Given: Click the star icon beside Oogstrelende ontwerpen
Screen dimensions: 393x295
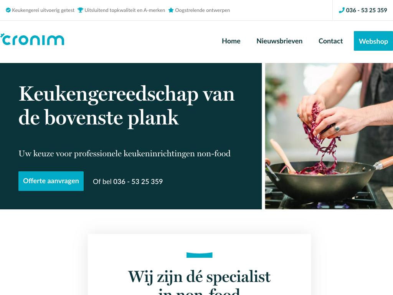Looking at the screenshot, I should [171, 10].
